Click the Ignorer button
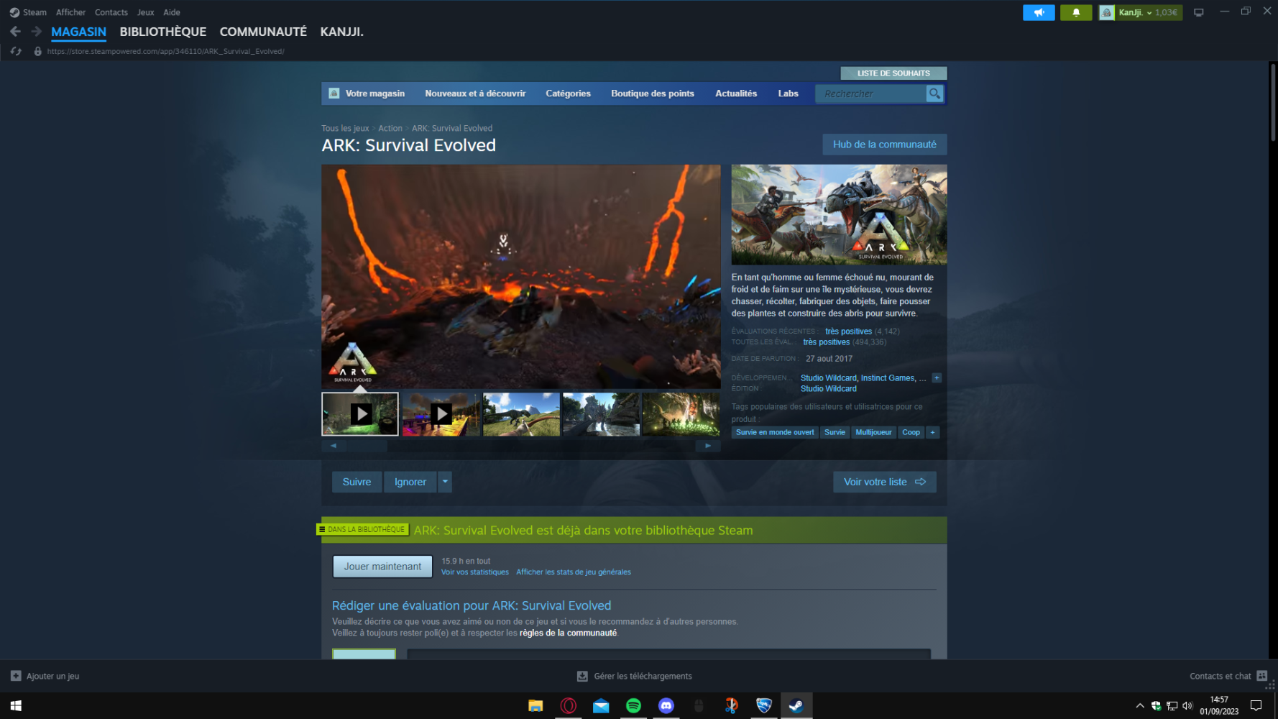 point(410,482)
